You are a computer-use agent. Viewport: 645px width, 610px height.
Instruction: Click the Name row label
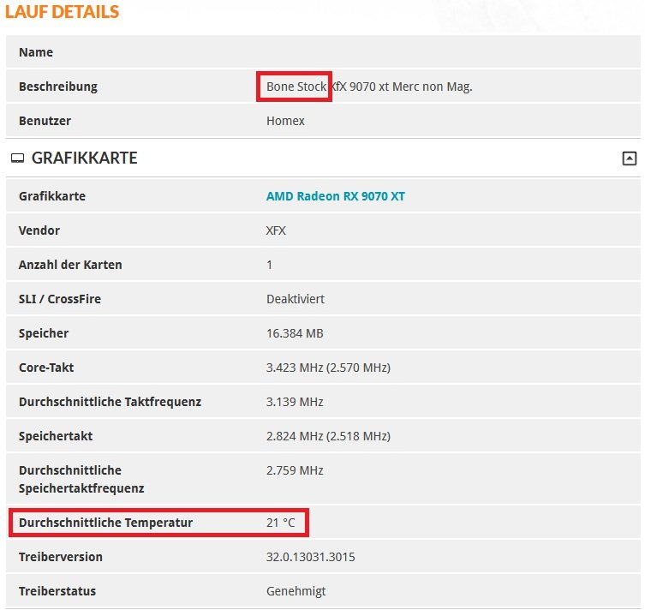[36, 52]
